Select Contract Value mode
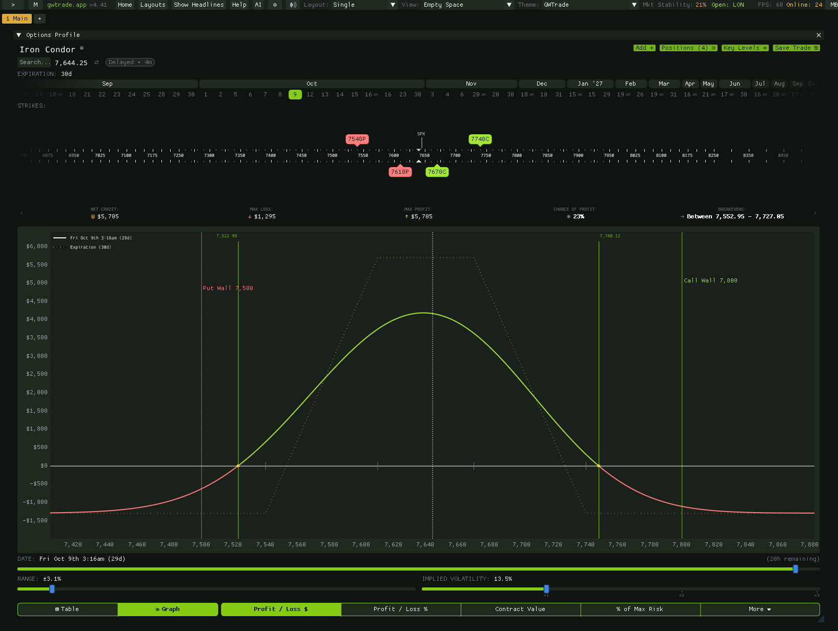Viewport: 838px width, 631px height. click(x=520, y=609)
